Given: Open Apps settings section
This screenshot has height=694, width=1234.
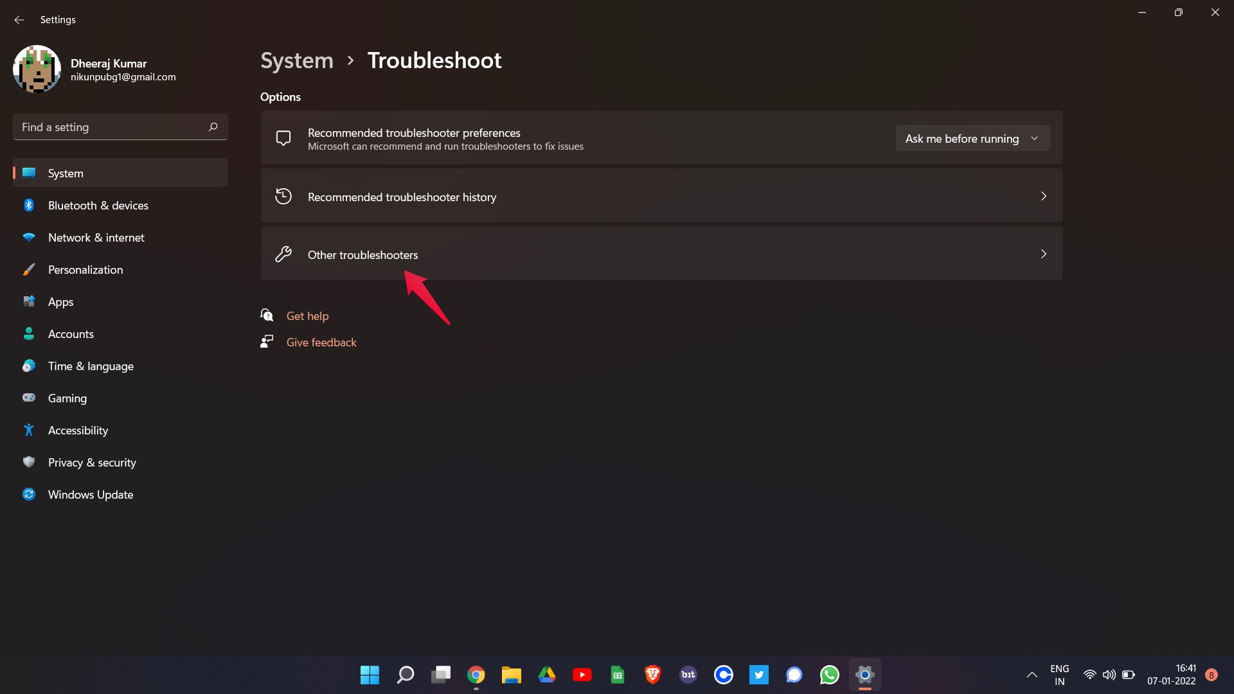Looking at the screenshot, I should pos(60,301).
